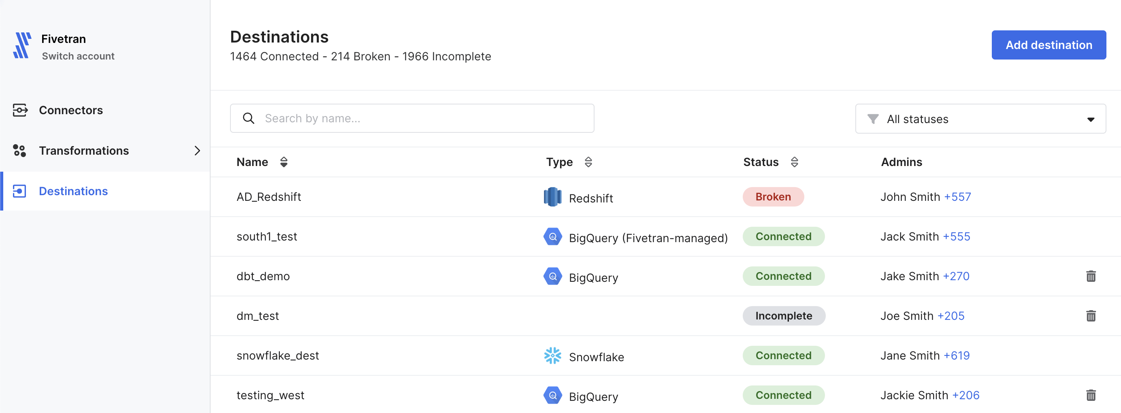Click Jane Smith admin name

pos(910,356)
